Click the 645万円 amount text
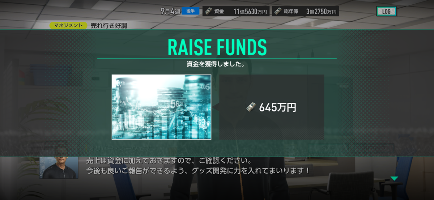The height and width of the screenshot is (200, 434). (x=277, y=107)
